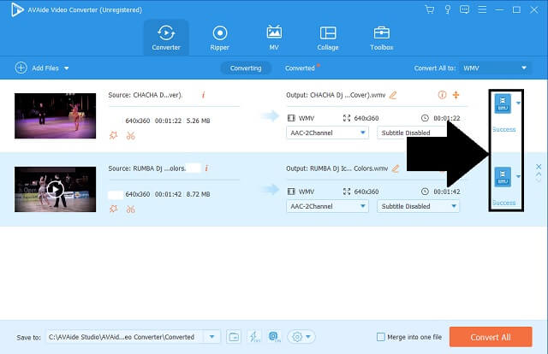Click the 640x360 output resolution for CHACHA
The width and height of the screenshot is (548, 354).
(x=366, y=118)
